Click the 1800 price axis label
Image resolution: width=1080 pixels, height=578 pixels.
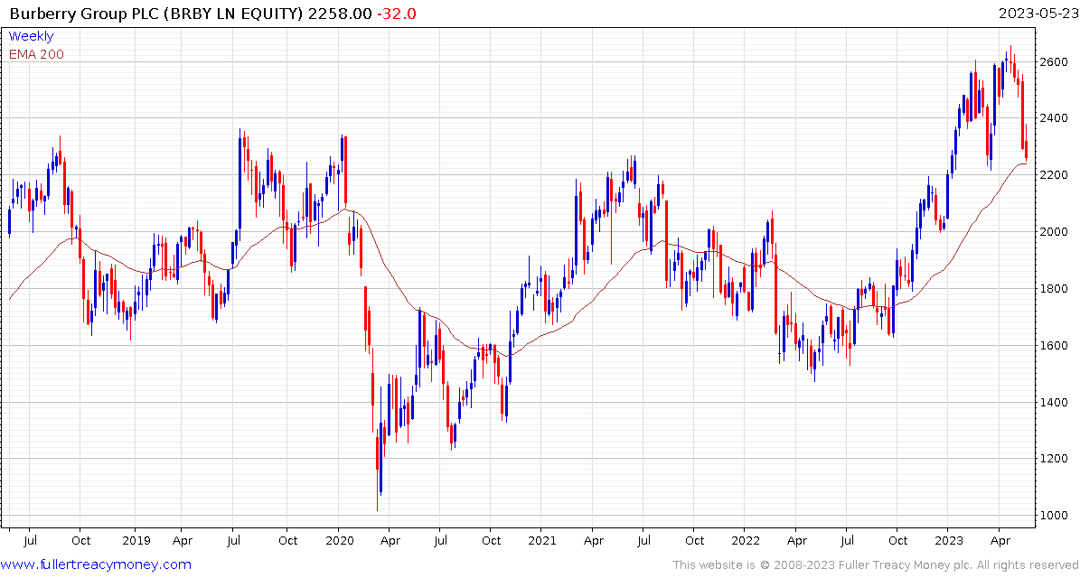[x=1054, y=288]
